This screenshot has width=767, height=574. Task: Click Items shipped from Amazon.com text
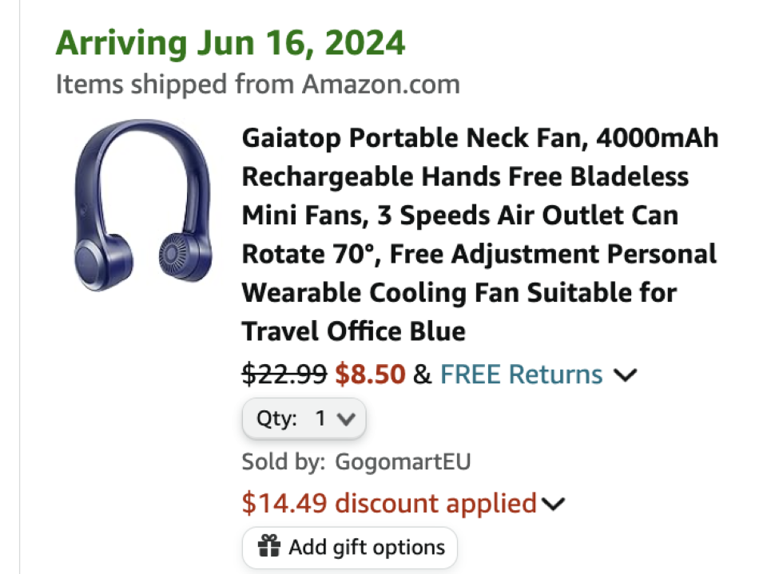coord(257,84)
